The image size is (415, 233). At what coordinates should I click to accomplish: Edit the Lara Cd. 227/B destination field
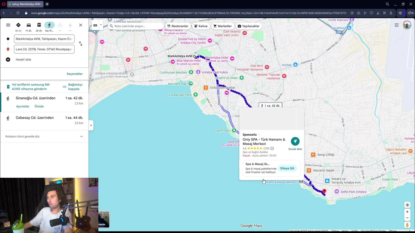(44, 49)
